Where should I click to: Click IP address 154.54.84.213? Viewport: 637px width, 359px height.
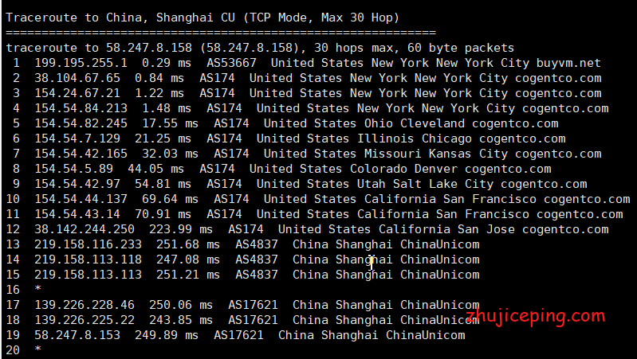[81, 108]
